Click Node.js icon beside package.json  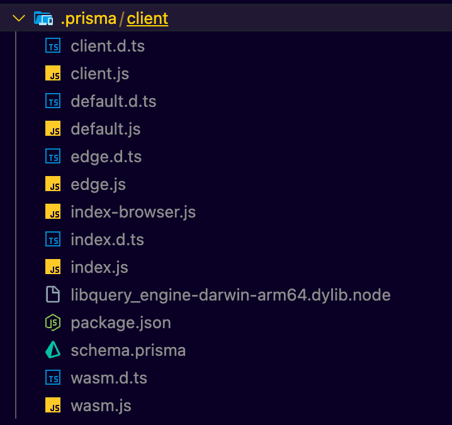53,323
